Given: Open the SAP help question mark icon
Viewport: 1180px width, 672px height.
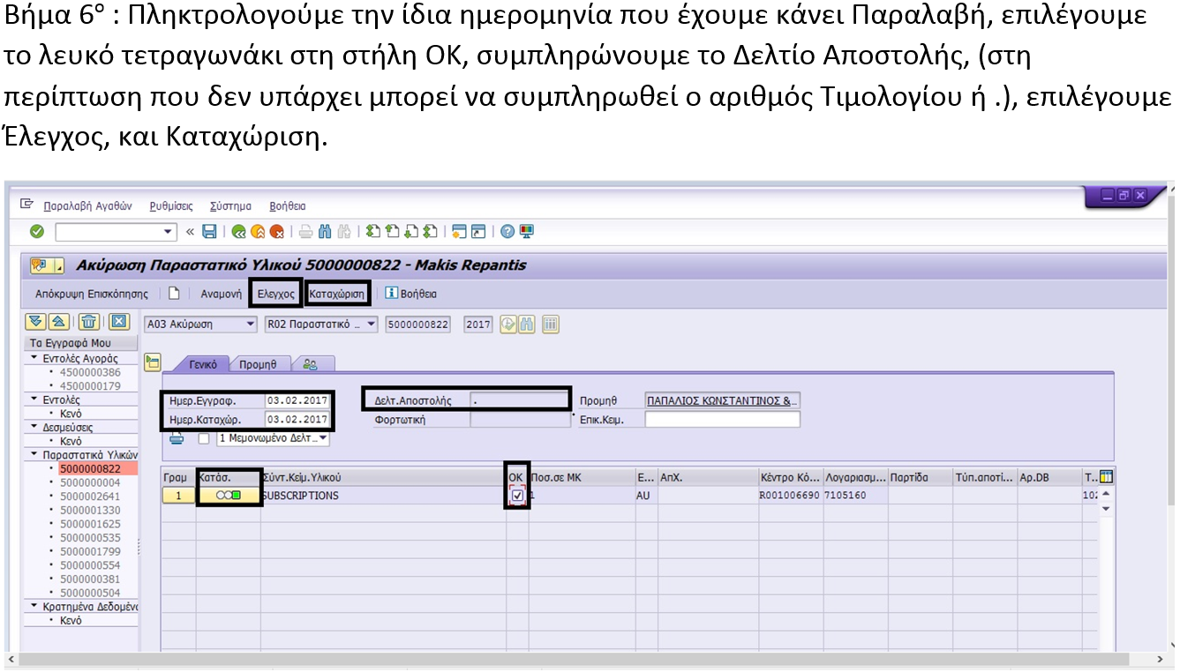Looking at the screenshot, I should pos(507,232).
